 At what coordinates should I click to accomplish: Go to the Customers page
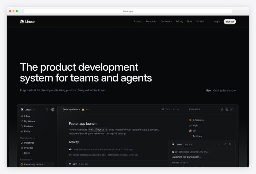166,21
